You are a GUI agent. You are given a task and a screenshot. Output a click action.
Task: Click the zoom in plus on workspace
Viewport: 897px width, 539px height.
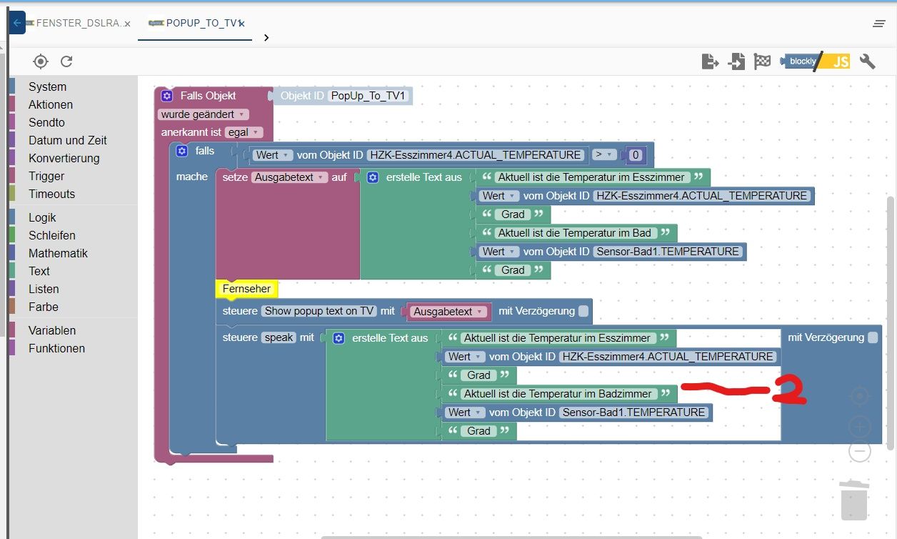click(x=860, y=427)
